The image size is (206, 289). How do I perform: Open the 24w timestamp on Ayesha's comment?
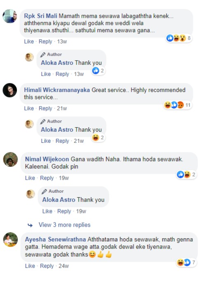(63, 266)
